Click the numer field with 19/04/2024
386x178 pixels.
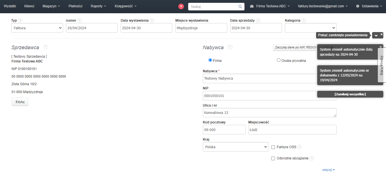click(x=92, y=28)
